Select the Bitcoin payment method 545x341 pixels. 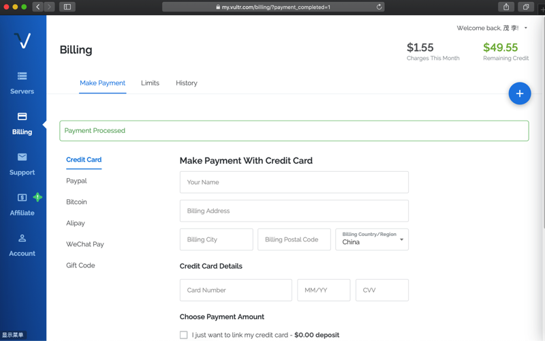click(76, 202)
